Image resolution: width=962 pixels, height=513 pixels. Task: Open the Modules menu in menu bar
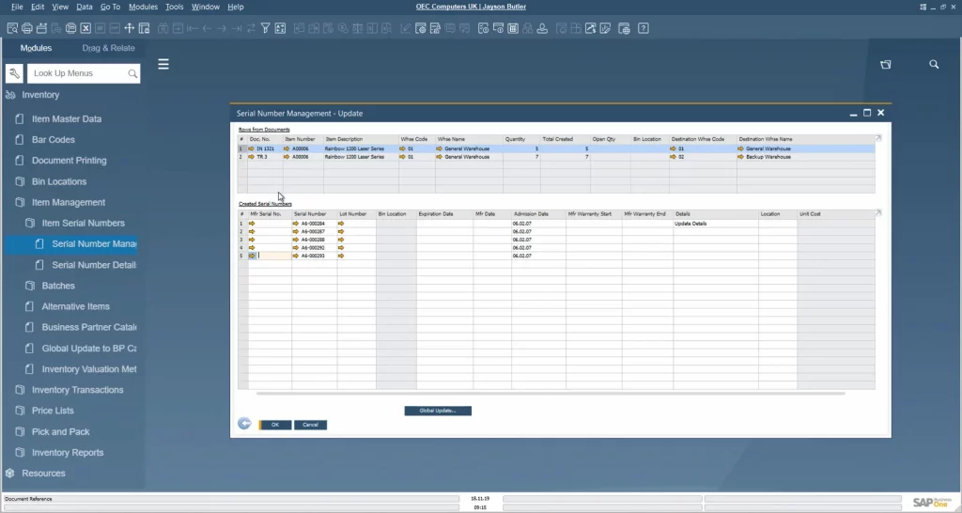pyautogui.click(x=143, y=7)
